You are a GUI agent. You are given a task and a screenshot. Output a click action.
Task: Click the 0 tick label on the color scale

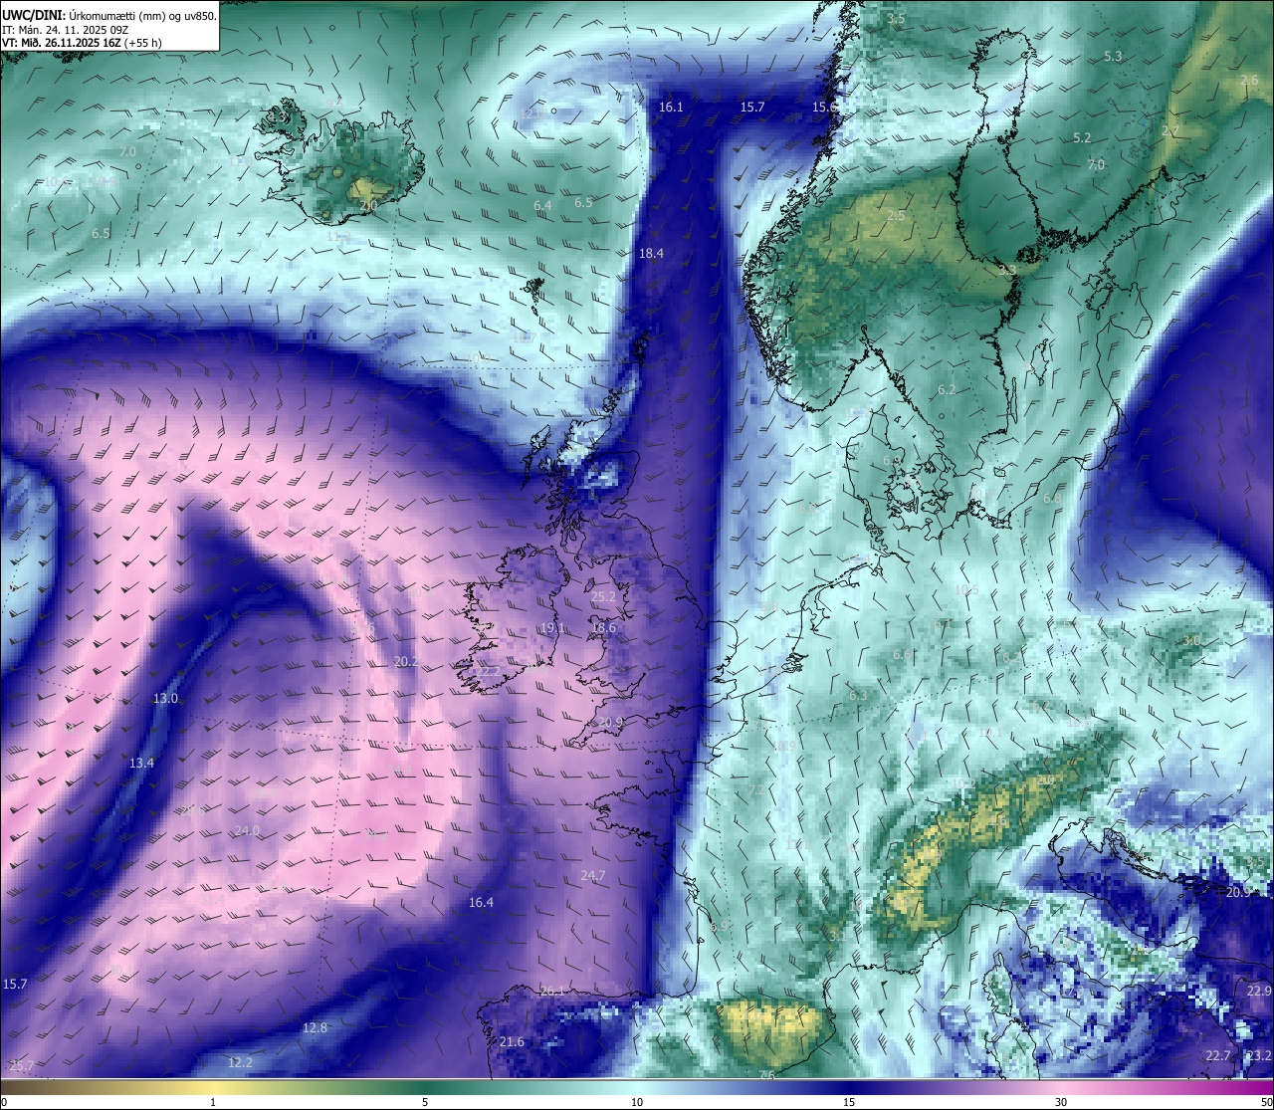[4, 1102]
